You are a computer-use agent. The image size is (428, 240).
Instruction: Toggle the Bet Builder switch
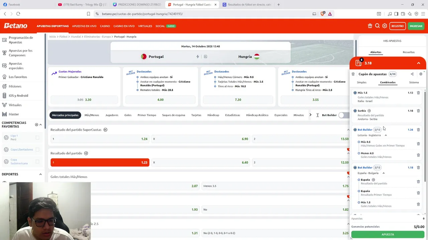(x=343, y=115)
